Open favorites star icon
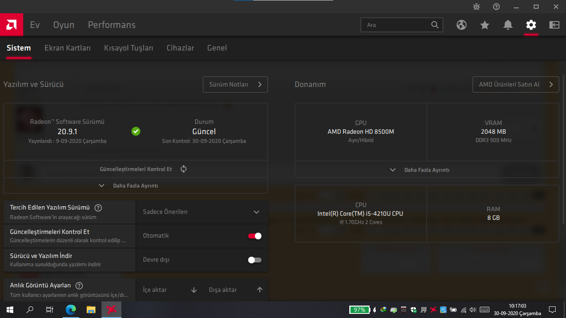Image resolution: width=566 pixels, height=318 pixels. click(485, 25)
